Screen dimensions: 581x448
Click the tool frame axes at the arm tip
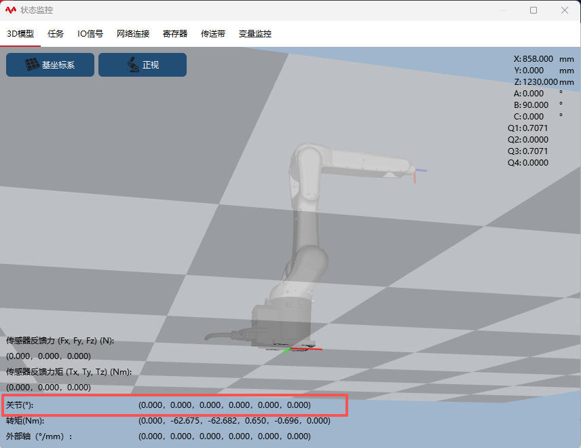[416, 172]
